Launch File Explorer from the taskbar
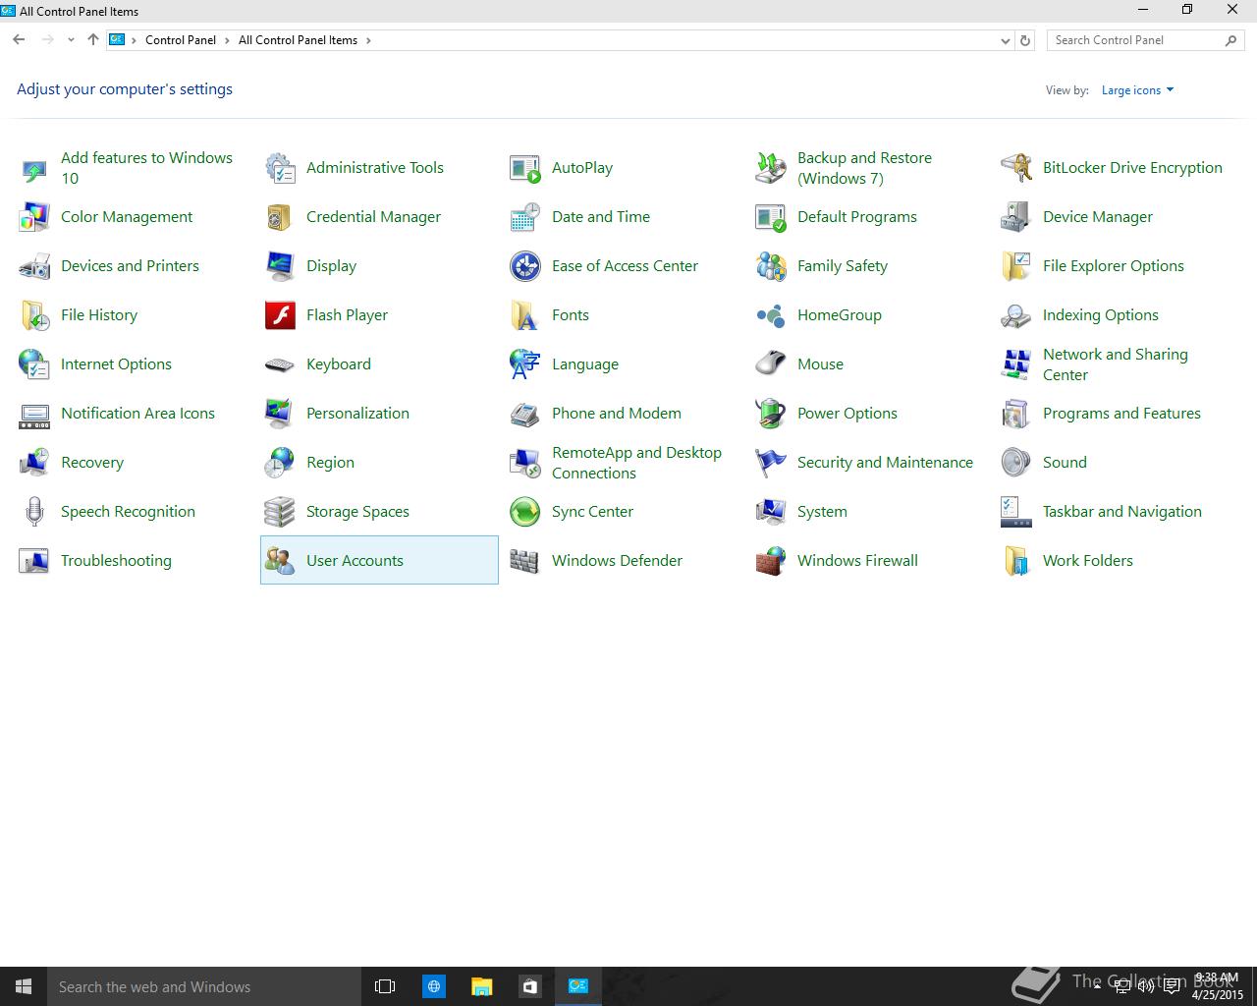Screen dimensions: 1257x1006 [x=481, y=986]
